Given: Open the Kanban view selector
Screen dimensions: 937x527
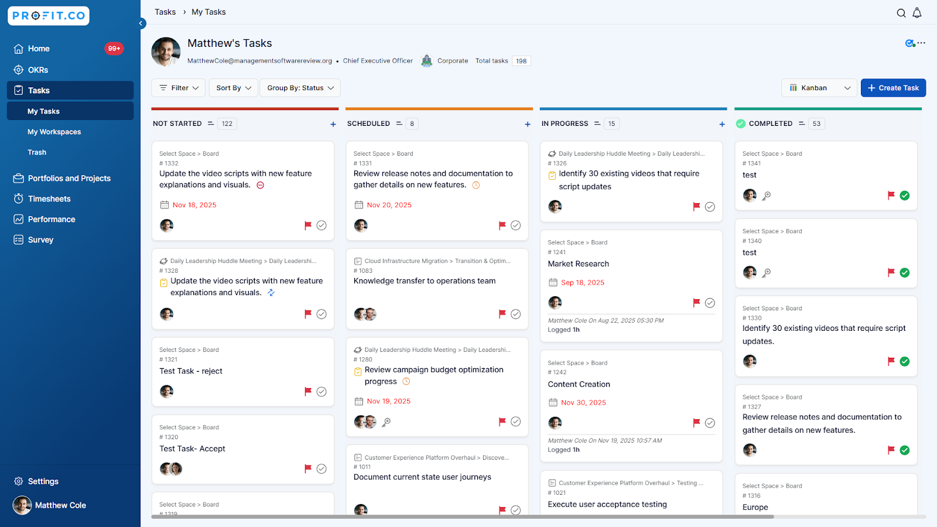Looking at the screenshot, I should pos(819,88).
